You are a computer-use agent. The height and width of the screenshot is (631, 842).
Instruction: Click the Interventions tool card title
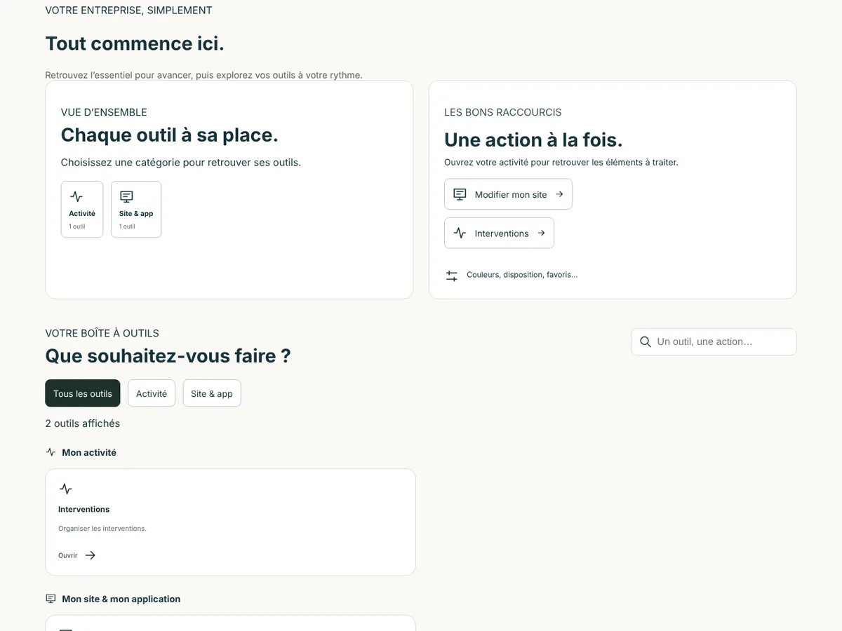click(84, 509)
